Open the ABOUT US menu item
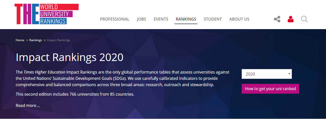 click(x=239, y=19)
